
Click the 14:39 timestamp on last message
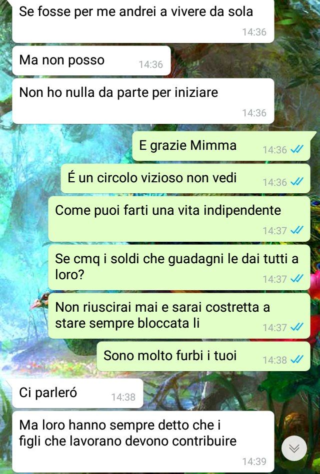[x=254, y=462]
